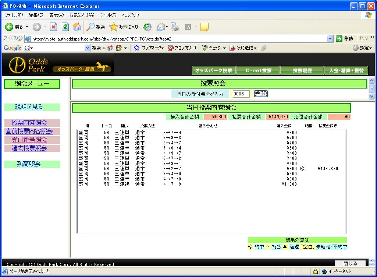Click the upper frame scrollbar up arrow
This screenshot has height=277, width=377.
pos(372,80)
